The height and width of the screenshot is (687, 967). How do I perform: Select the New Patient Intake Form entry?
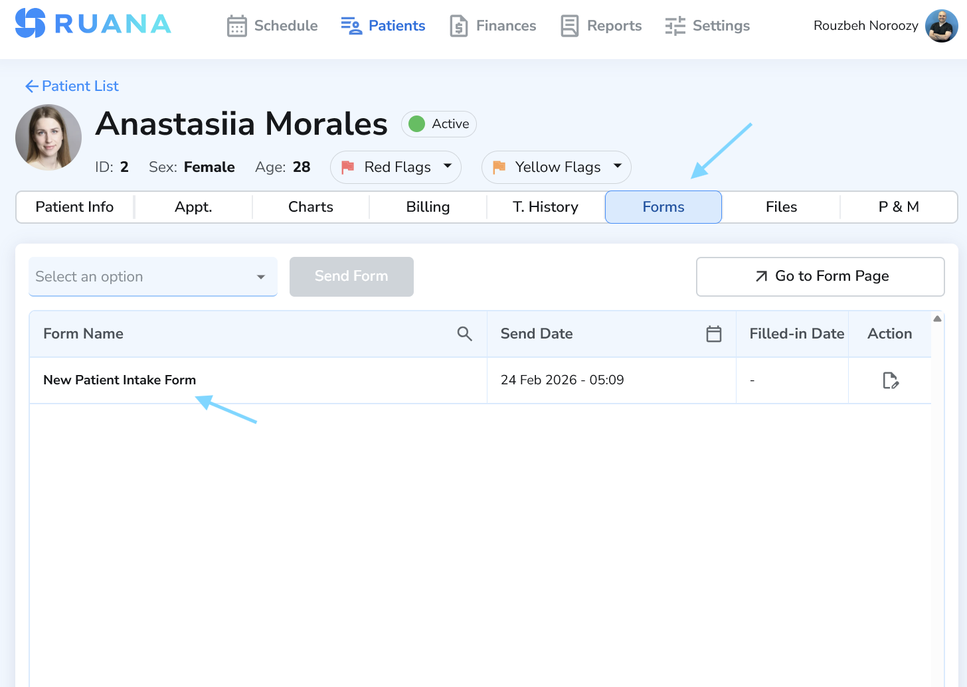point(120,380)
